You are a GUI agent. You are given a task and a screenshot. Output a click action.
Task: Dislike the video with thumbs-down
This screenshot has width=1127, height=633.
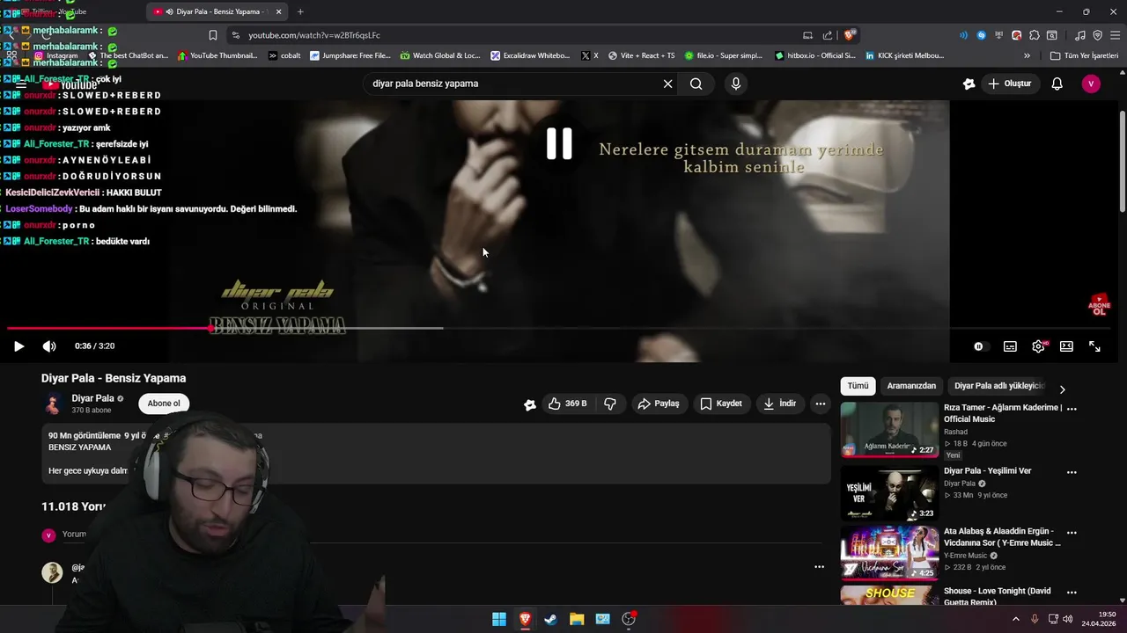click(610, 404)
